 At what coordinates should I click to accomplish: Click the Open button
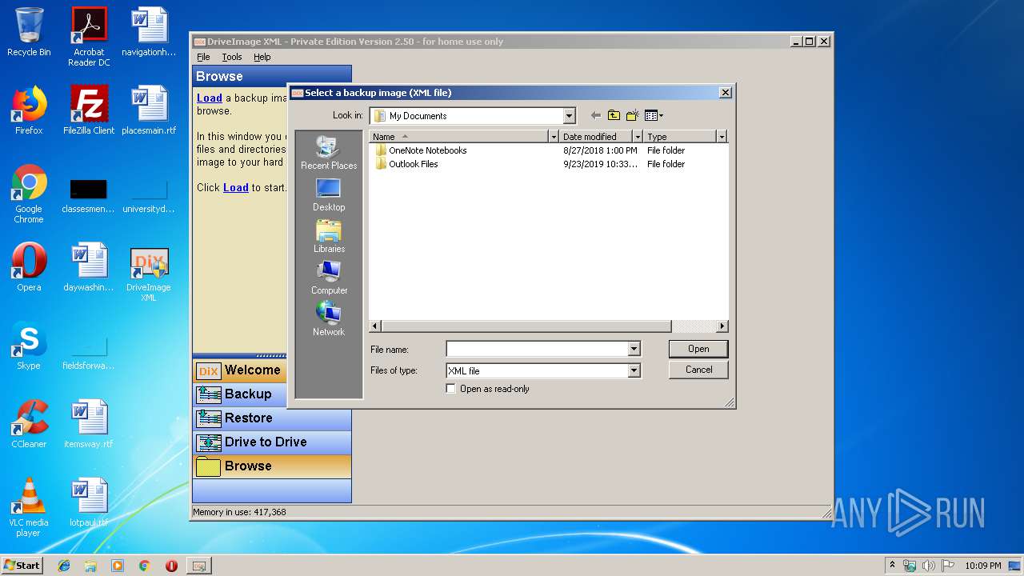pyautogui.click(x=698, y=349)
